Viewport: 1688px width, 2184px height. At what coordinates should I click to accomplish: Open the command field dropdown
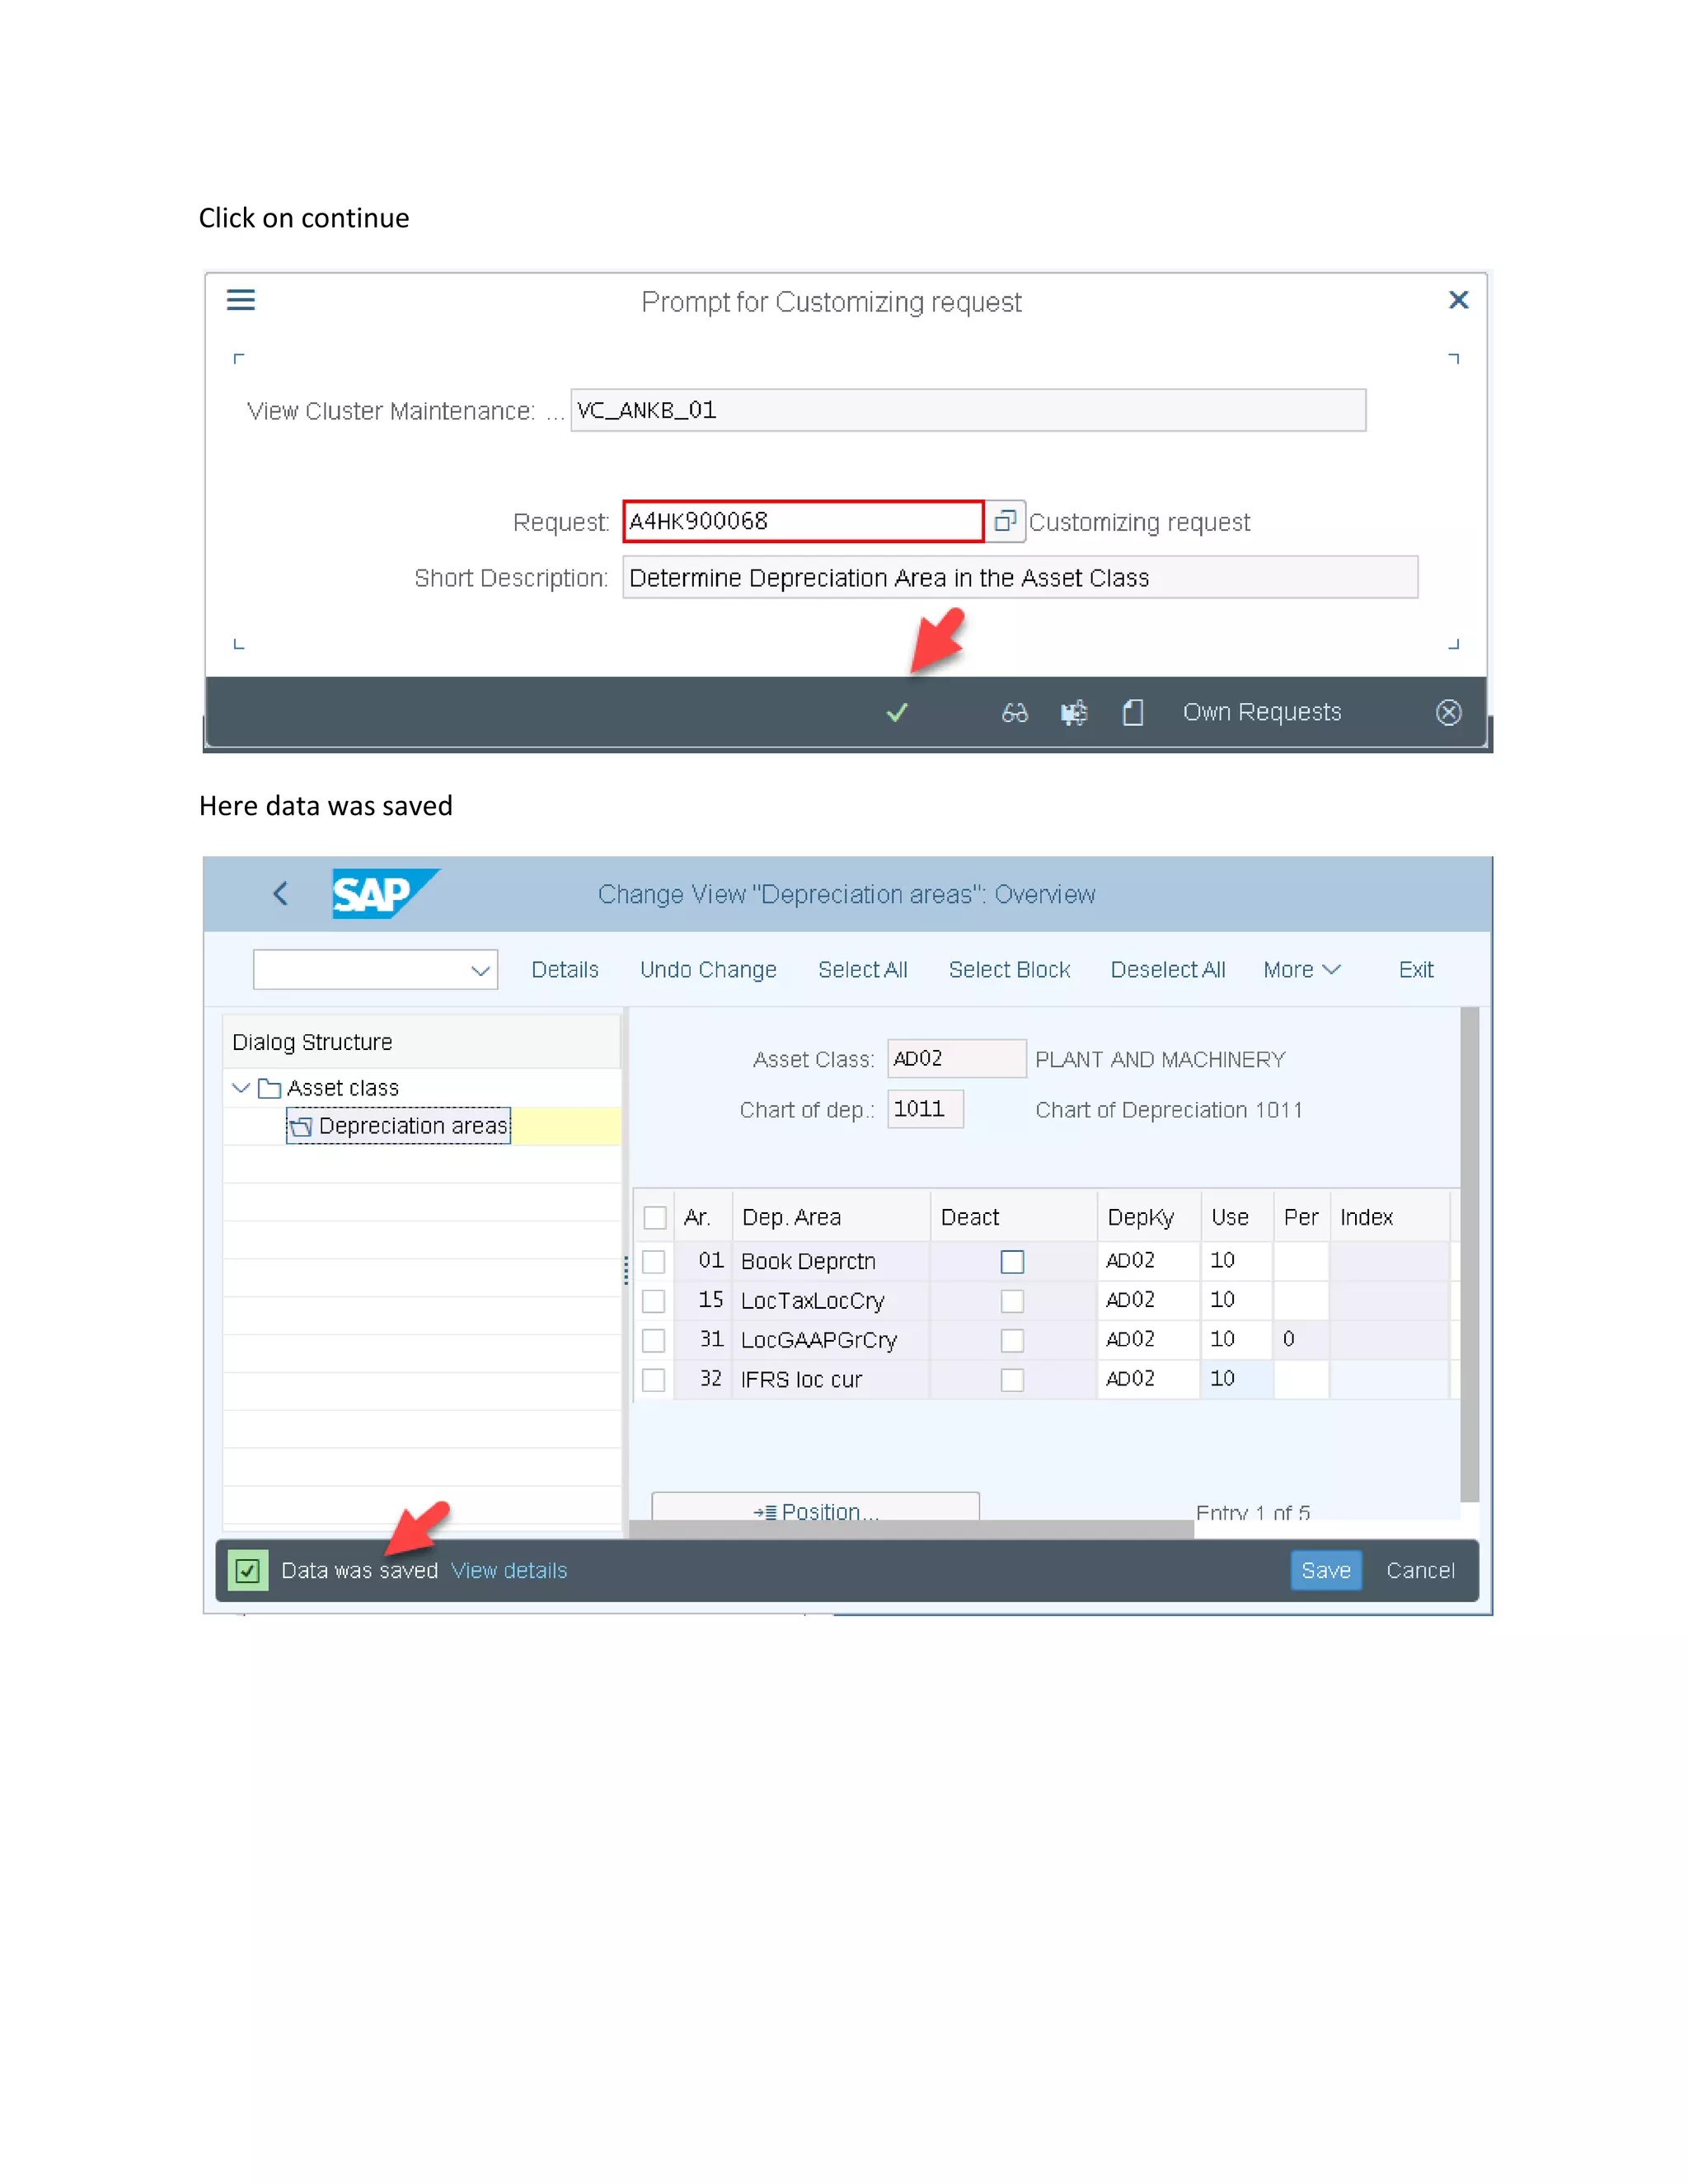(480, 970)
